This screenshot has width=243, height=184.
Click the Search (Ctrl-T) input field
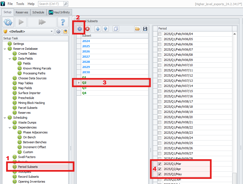coord(51,4)
